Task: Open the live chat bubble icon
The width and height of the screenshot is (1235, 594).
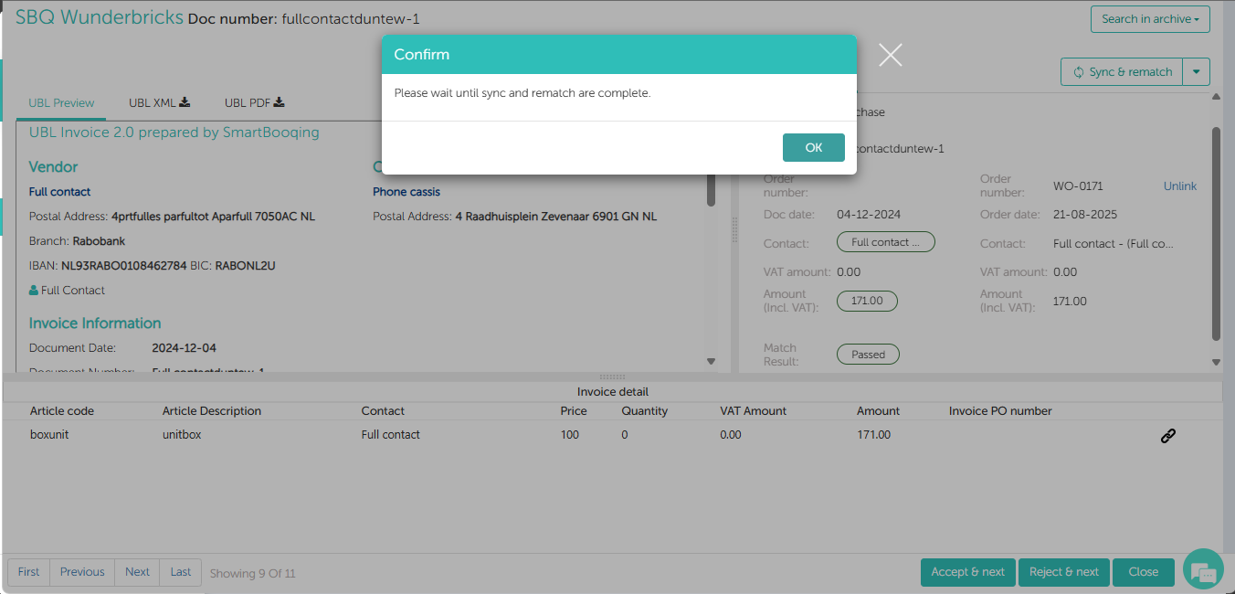Action: [x=1203, y=571]
